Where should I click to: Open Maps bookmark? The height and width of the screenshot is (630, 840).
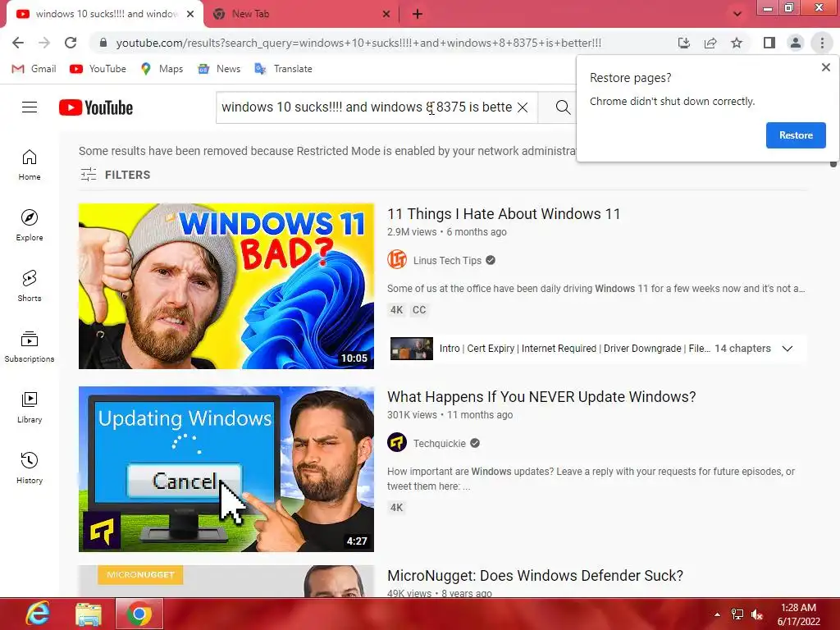point(162,69)
